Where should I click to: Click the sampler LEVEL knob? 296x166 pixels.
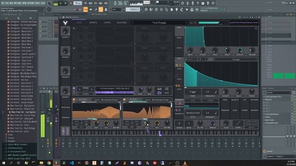140,89
